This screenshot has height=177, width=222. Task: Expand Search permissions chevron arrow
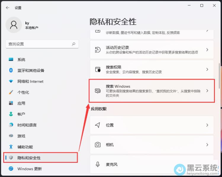[x=207, y=69]
